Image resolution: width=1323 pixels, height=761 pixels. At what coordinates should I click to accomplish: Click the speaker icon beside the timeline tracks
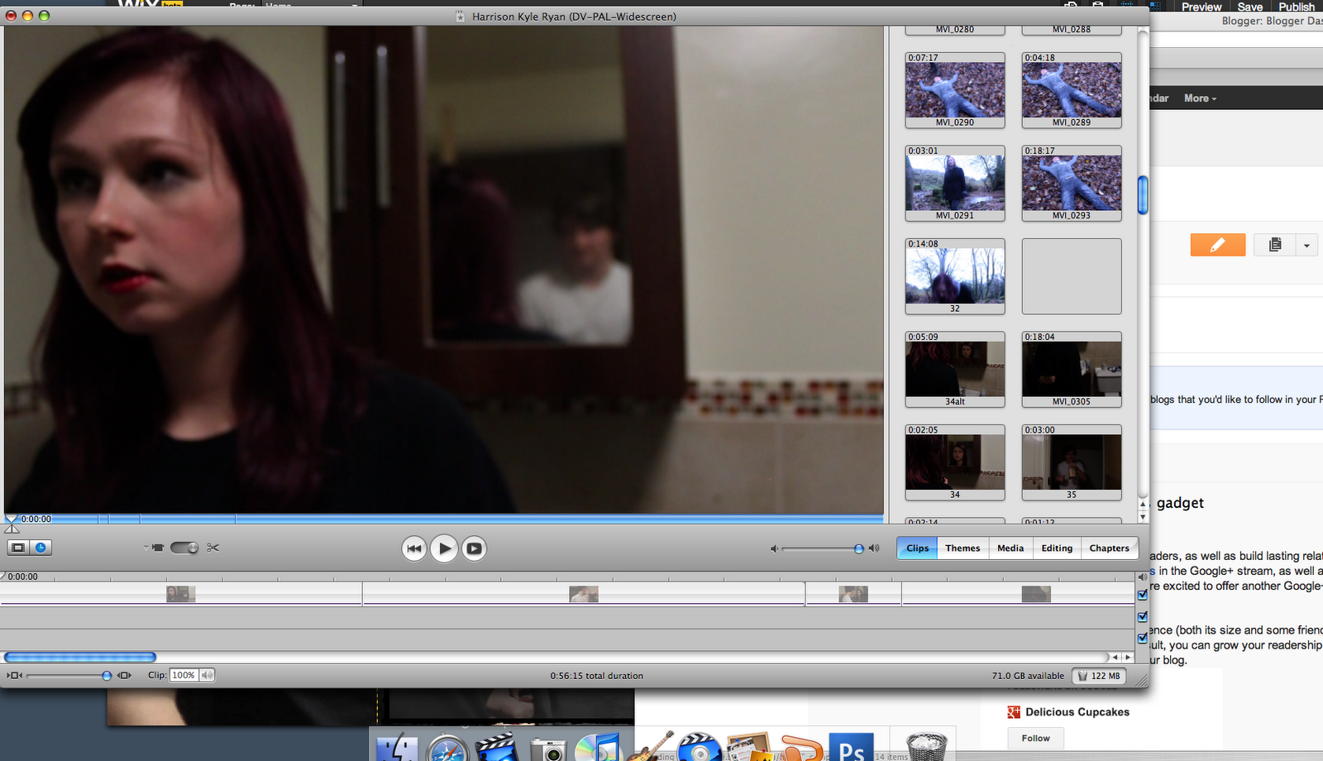[1143, 577]
